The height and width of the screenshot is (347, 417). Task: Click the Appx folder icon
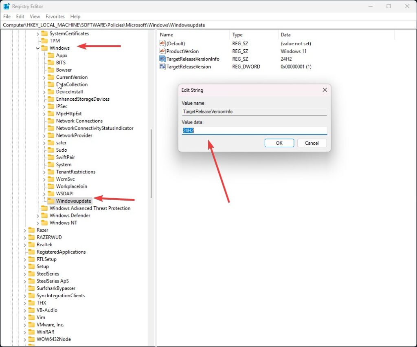pyautogui.click(x=51, y=55)
